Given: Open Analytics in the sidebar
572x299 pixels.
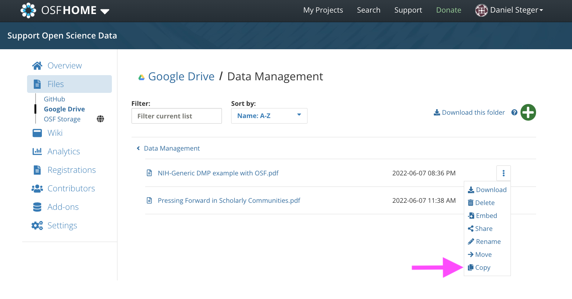Looking at the screenshot, I should tap(64, 151).
